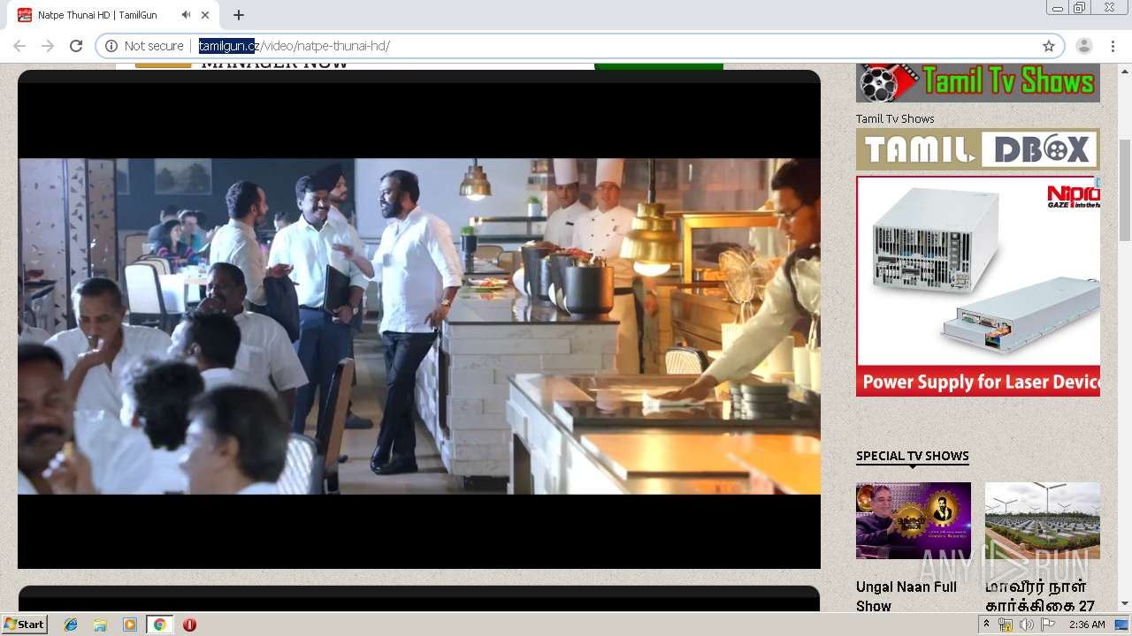Screen dimensions: 1132x636
Task: Open Windows Media Player taskbar icon
Action: (130, 625)
